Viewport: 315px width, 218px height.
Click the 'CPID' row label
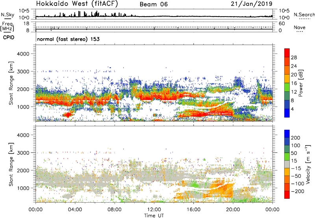(x=9, y=37)
